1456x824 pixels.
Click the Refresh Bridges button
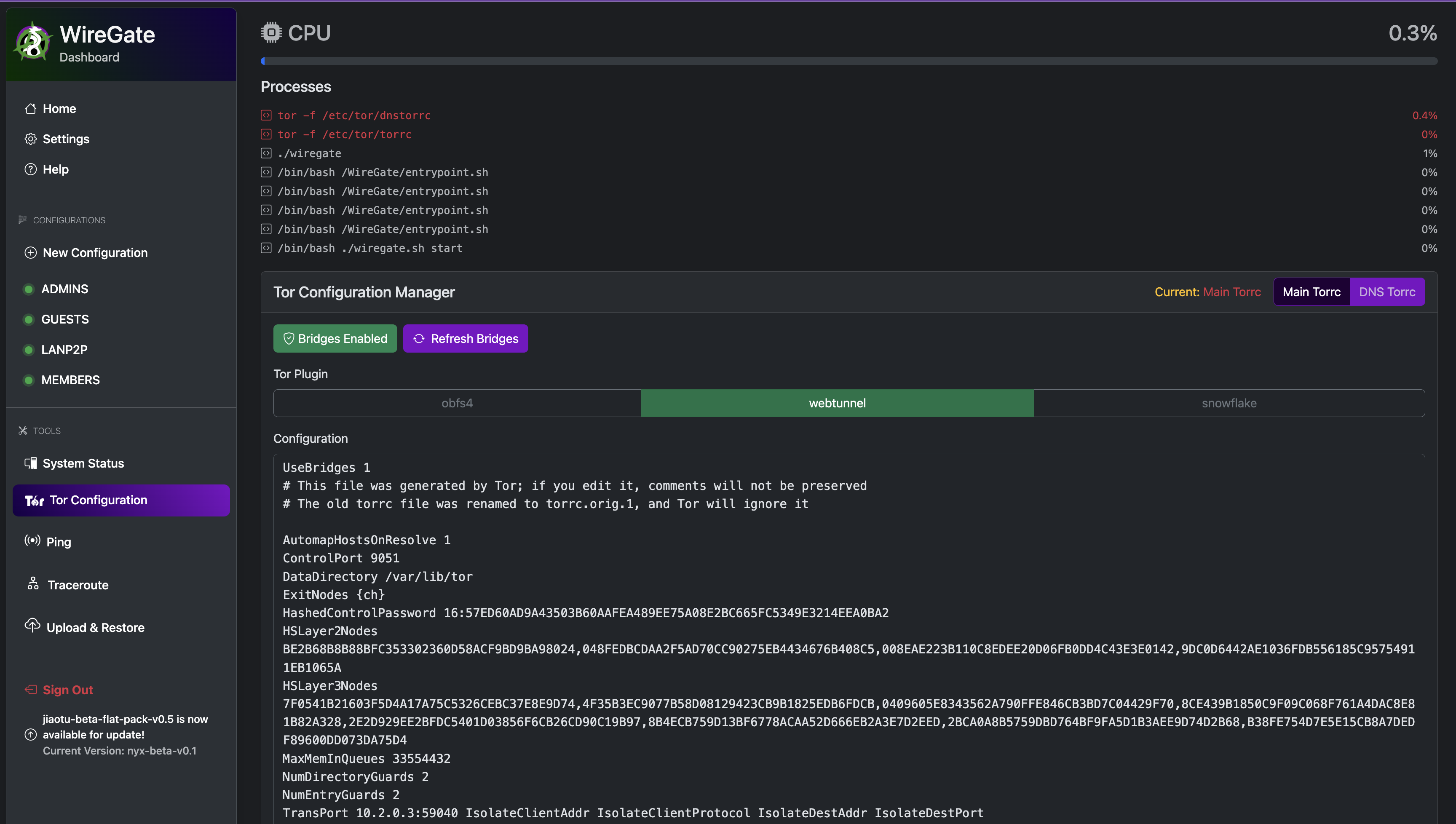click(x=465, y=338)
